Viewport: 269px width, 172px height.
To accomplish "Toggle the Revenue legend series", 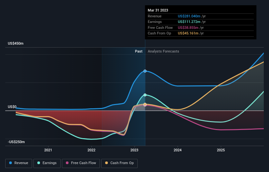I will coord(19,163).
